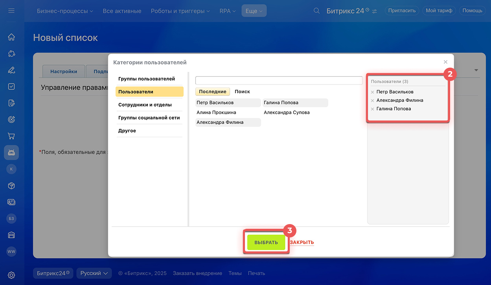Image resolution: width=491 pixels, height=285 pixels.
Task: Open the hamburger menu in the sidebar
Action: click(x=11, y=11)
